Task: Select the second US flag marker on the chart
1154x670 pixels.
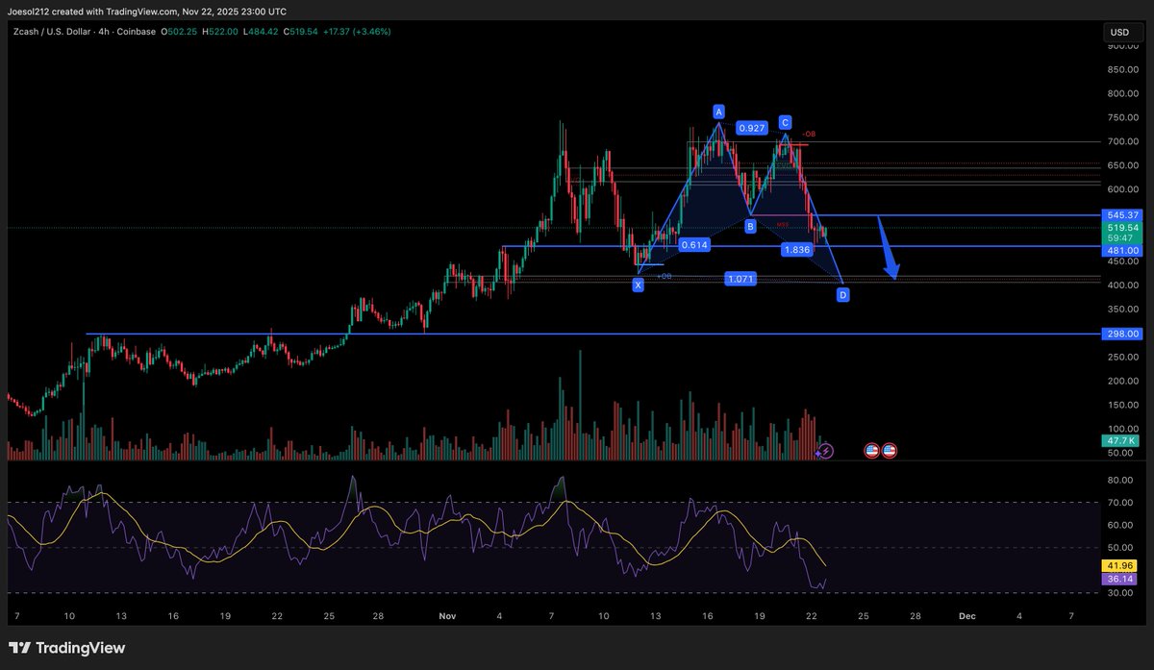Action: pos(890,450)
